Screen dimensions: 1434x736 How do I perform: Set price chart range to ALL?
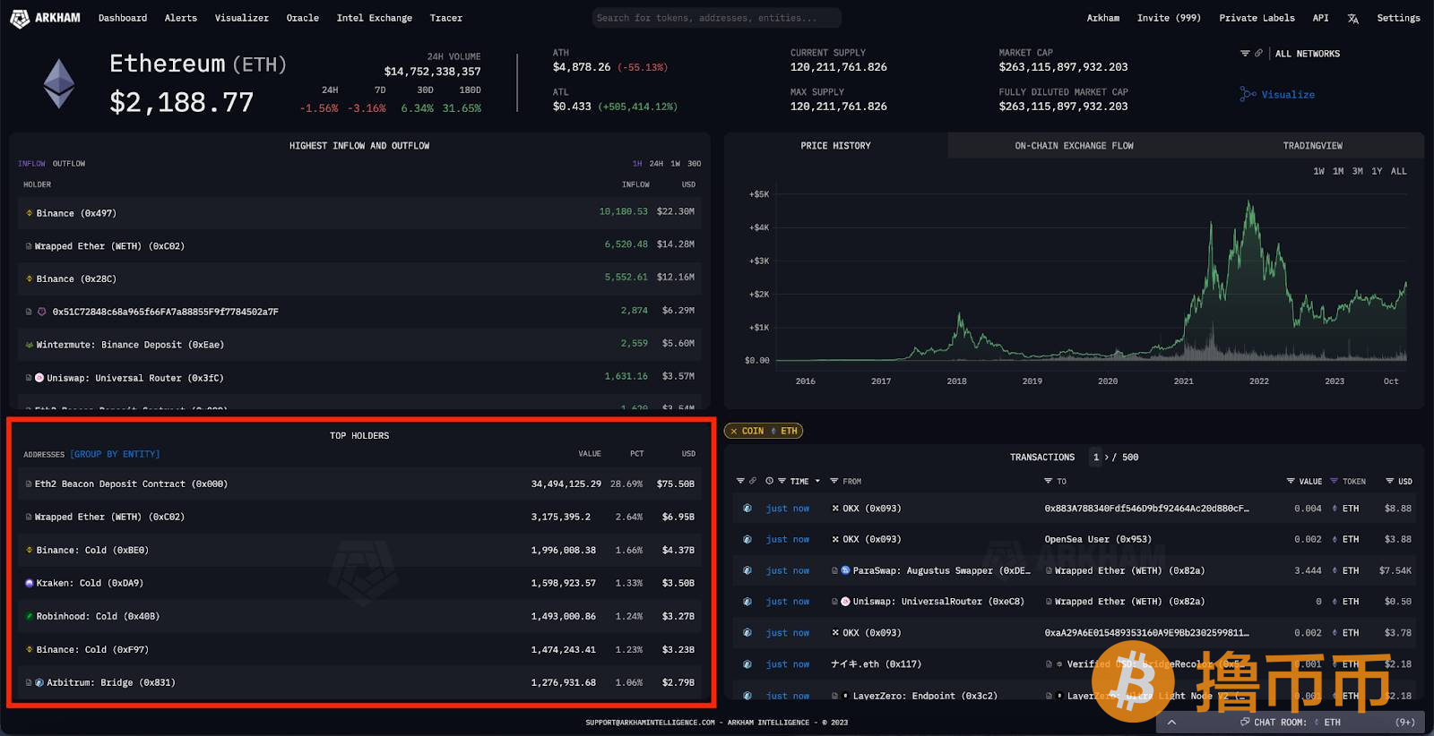pyautogui.click(x=1398, y=171)
